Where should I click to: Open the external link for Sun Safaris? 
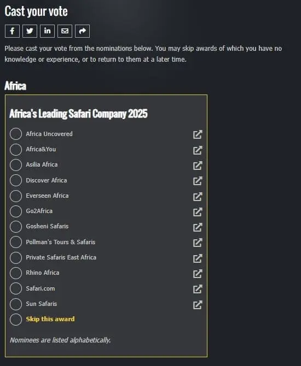click(x=198, y=305)
